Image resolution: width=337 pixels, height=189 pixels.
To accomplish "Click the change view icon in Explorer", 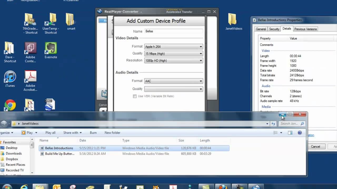I will (x=275, y=133).
